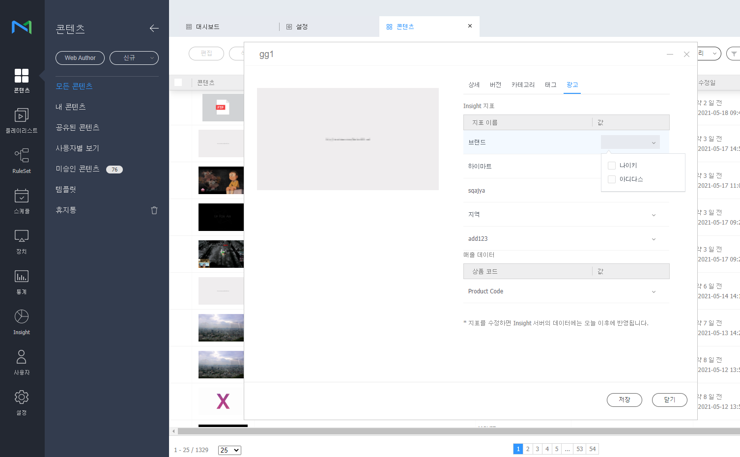Expand the 지역 dropdown
The image size is (740, 457).
coord(654,215)
